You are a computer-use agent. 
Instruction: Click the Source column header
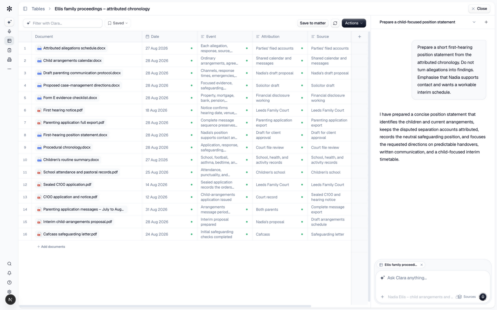point(329,36)
